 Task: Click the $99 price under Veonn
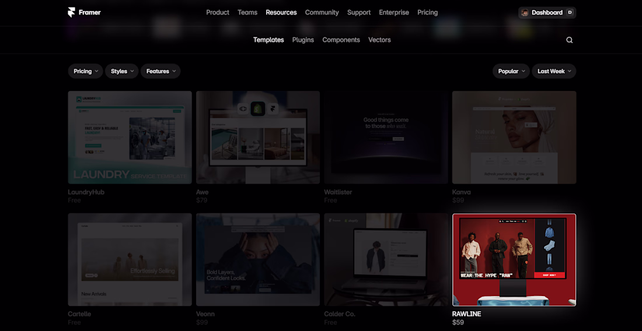(202, 323)
